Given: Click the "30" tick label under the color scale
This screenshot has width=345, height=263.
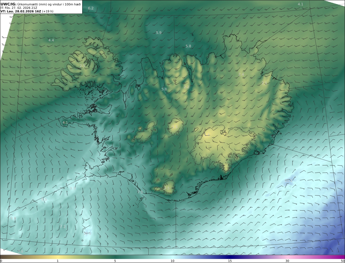Looking at the screenshot, I should (287, 261).
